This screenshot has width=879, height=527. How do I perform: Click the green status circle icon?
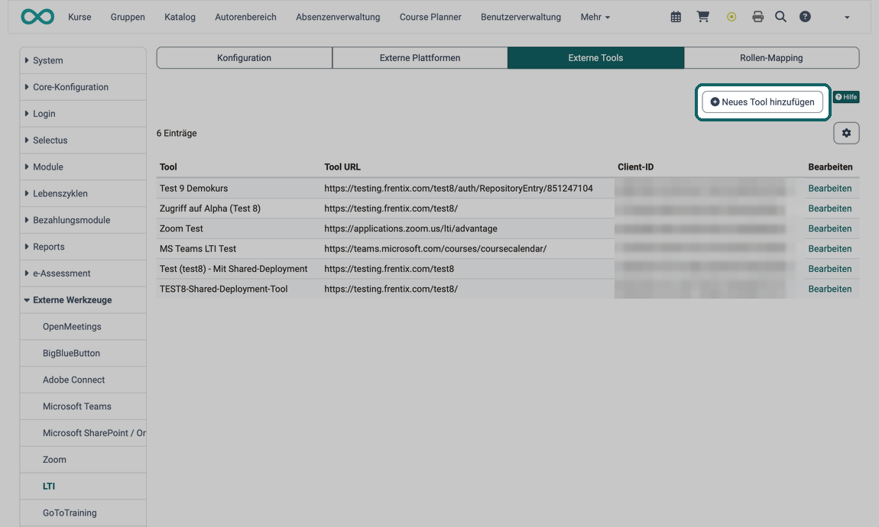[x=731, y=17]
